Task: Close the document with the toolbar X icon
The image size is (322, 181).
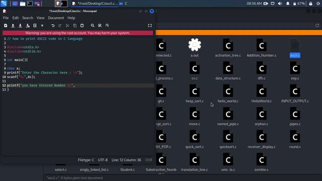Action: (x=42, y=26)
